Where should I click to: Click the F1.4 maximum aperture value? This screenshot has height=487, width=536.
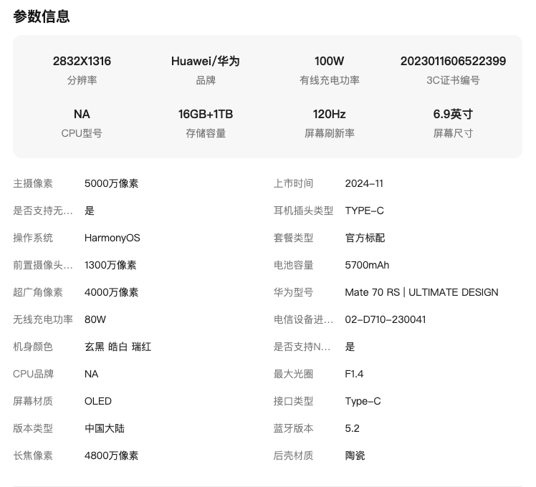click(354, 374)
